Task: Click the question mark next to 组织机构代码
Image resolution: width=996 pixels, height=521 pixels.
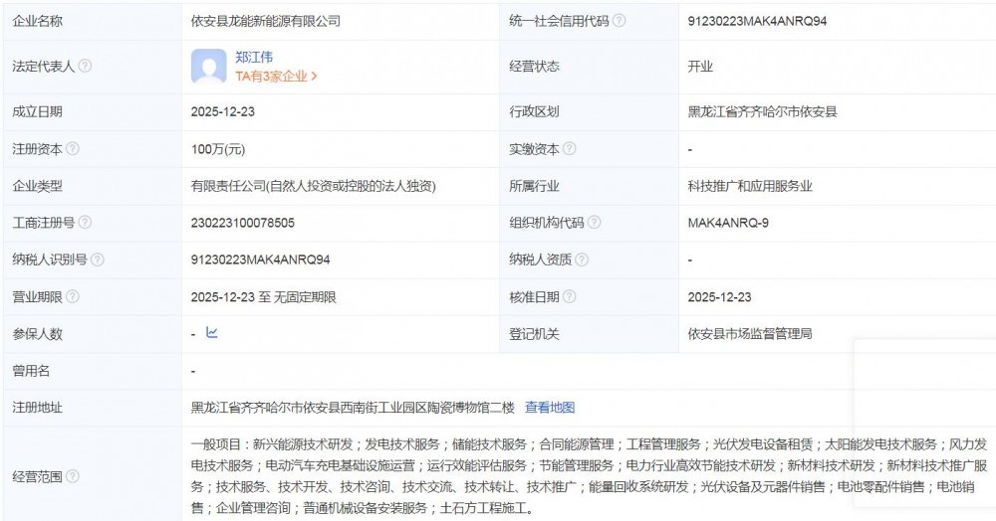Action: pos(594,223)
